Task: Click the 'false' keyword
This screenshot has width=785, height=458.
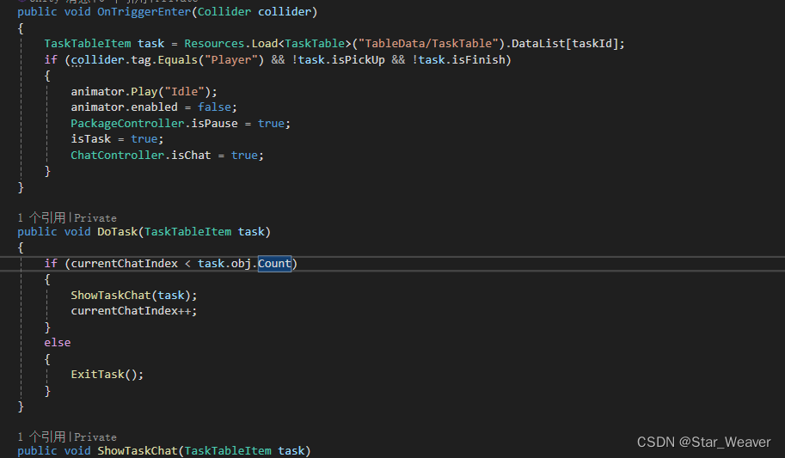Action: pyautogui.click(x=214, y=107)
